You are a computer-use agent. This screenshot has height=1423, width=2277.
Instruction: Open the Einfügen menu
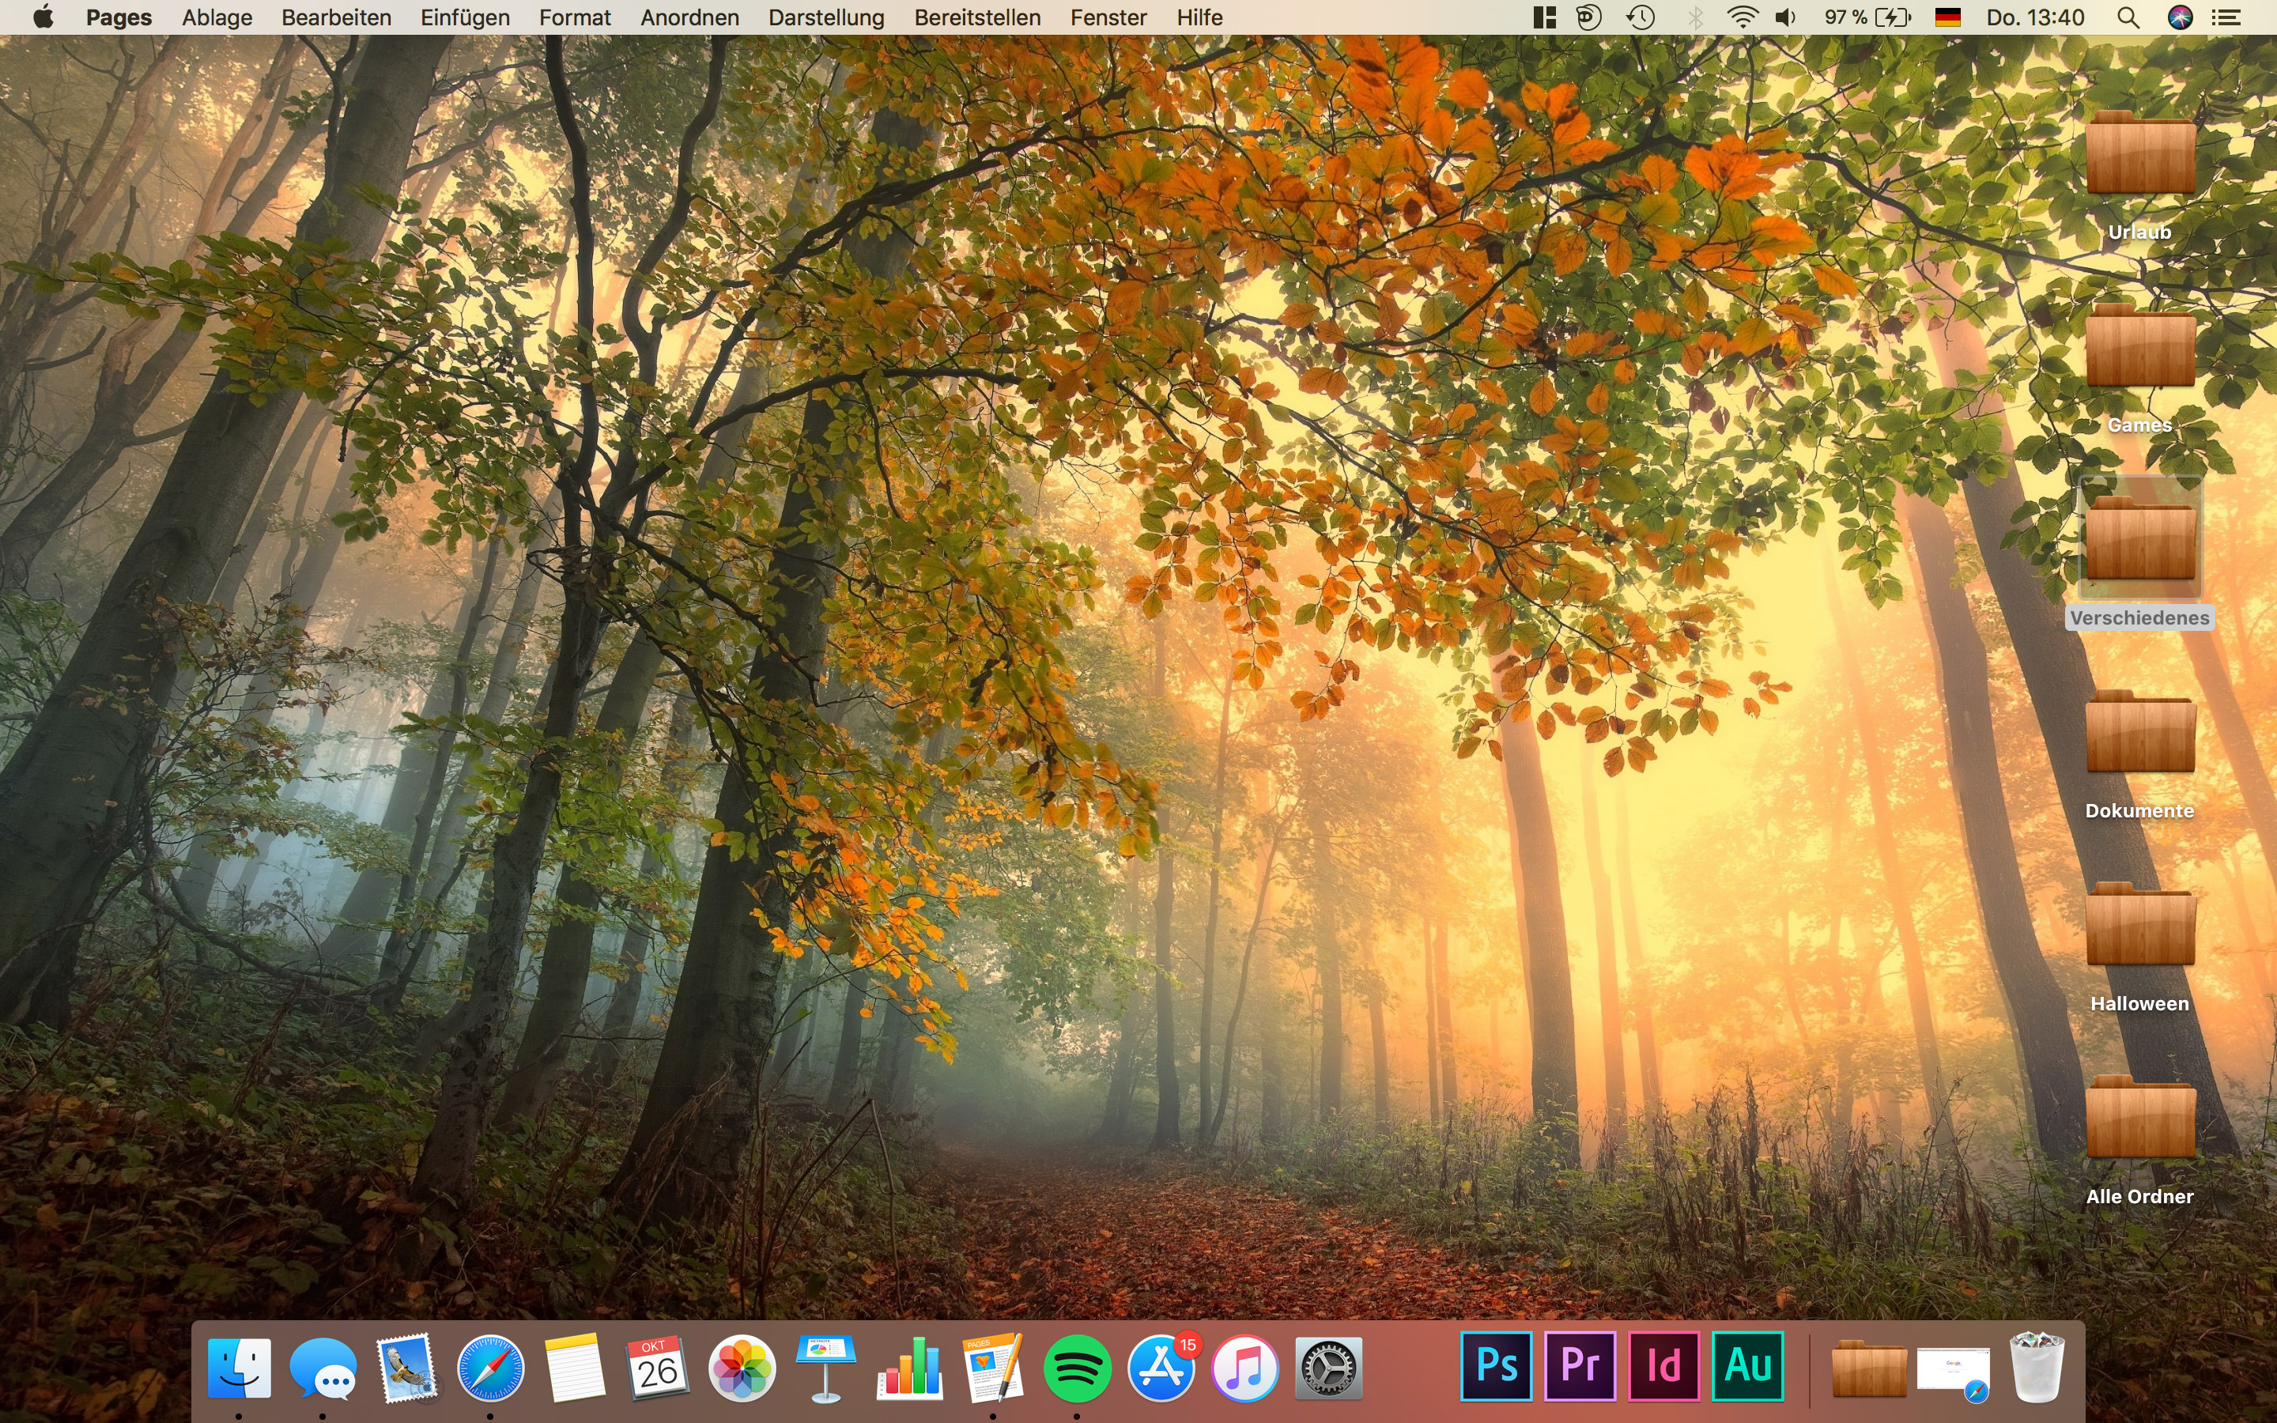click(x=465, y=17)
